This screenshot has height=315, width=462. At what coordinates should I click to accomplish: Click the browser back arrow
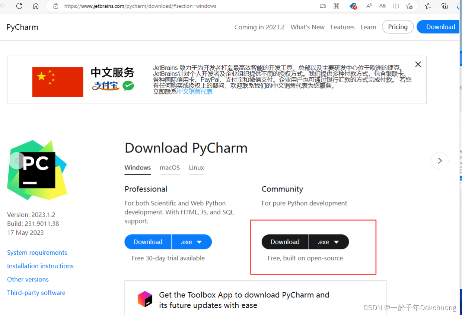click(3, 6)
